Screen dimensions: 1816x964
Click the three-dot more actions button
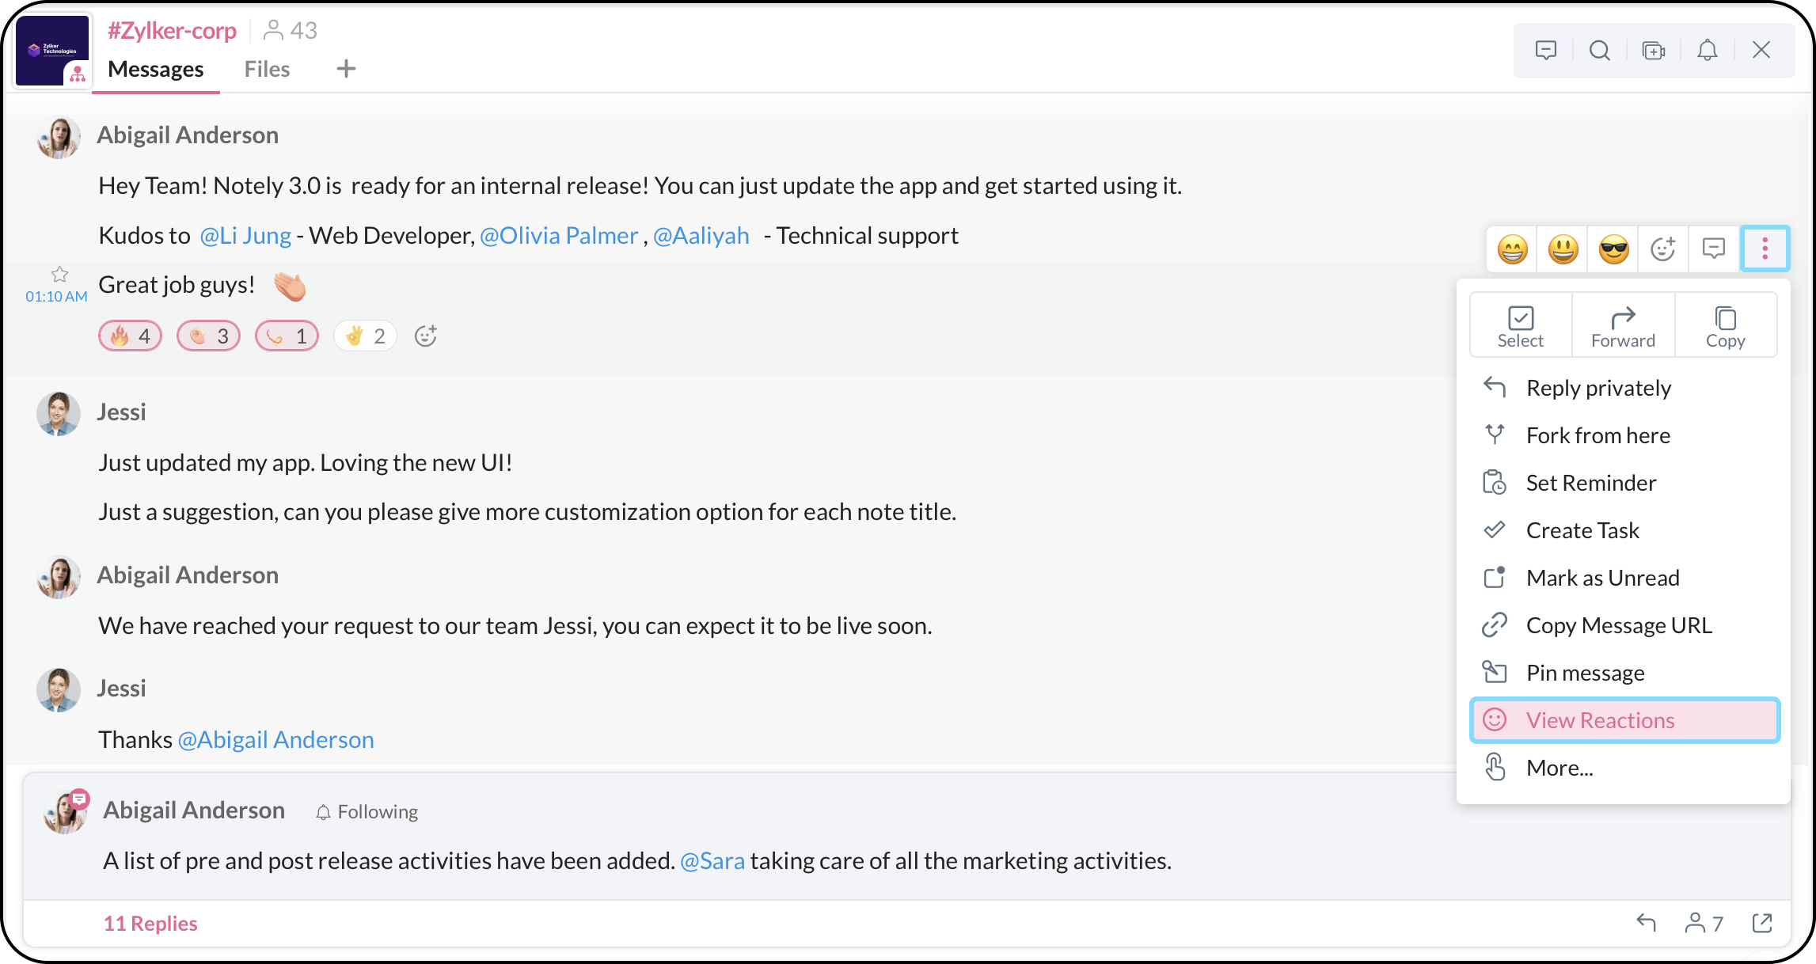[1765, 250]
